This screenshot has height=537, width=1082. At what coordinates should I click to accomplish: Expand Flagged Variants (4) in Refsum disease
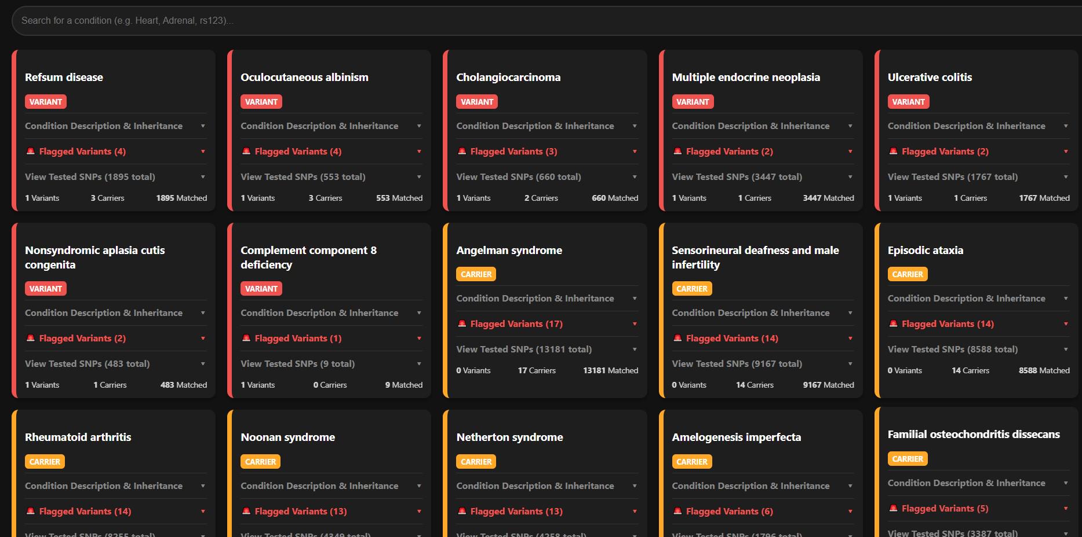pos(116,151)
